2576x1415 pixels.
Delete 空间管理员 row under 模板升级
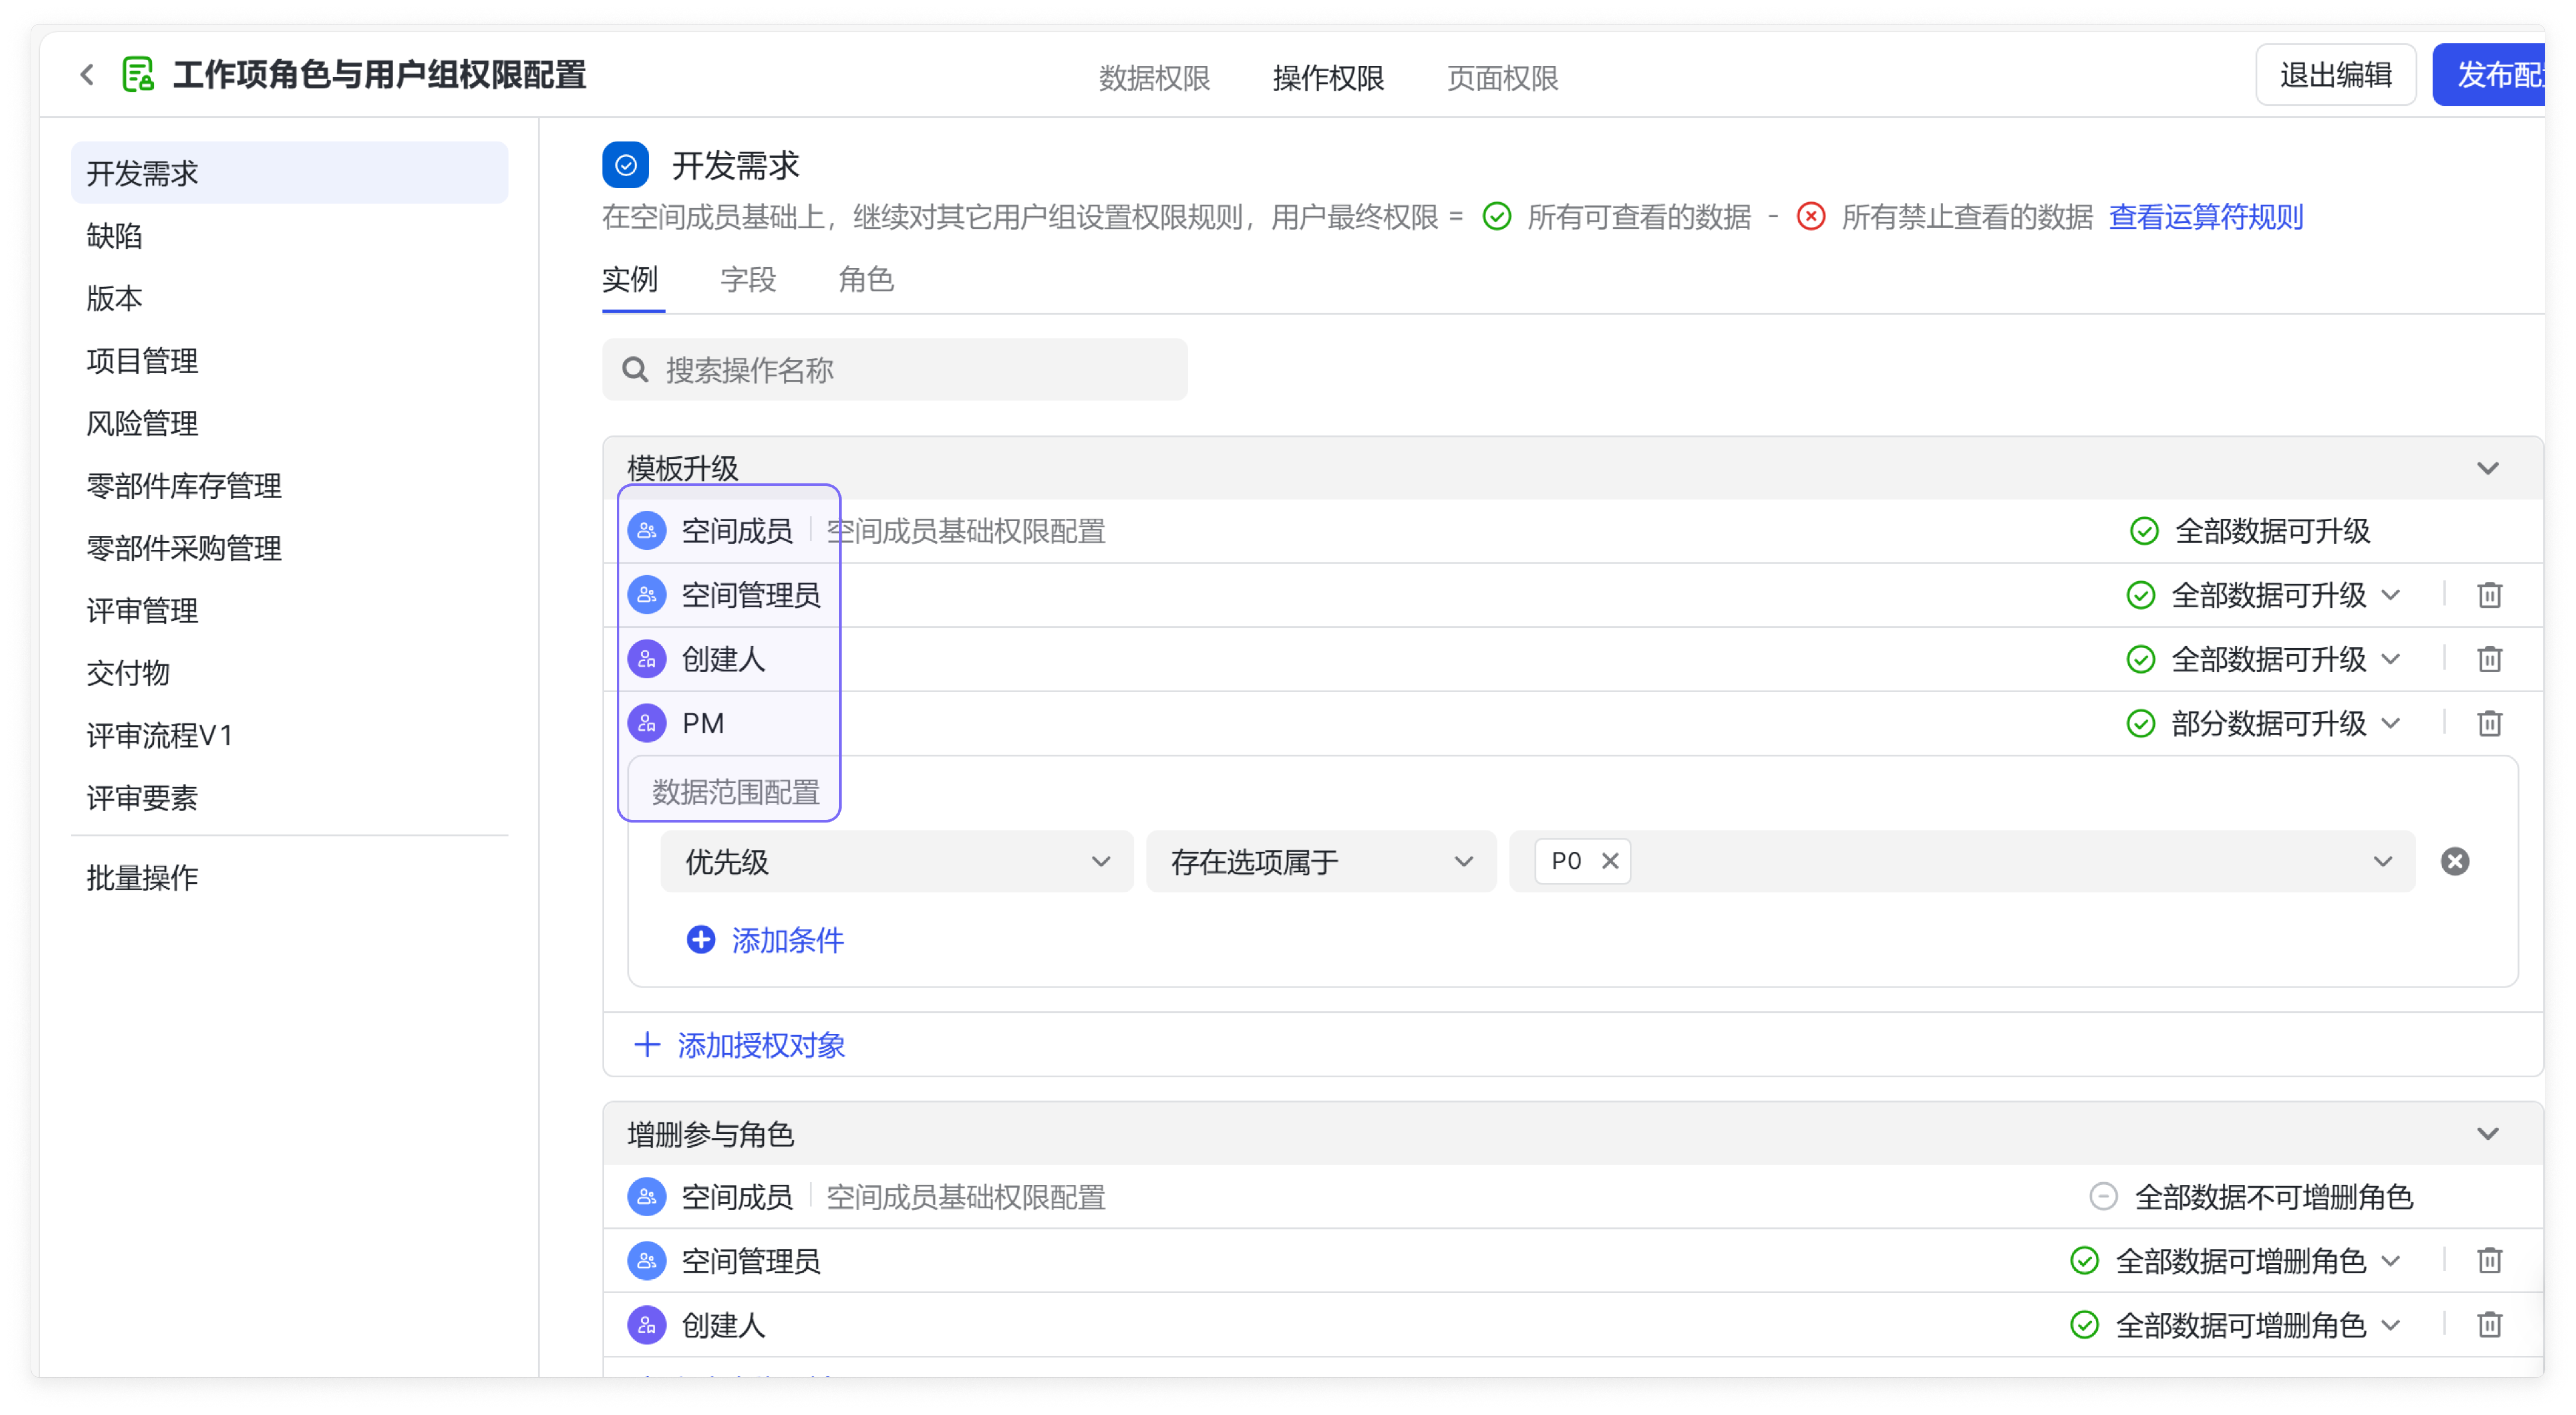coord(2489,595)
